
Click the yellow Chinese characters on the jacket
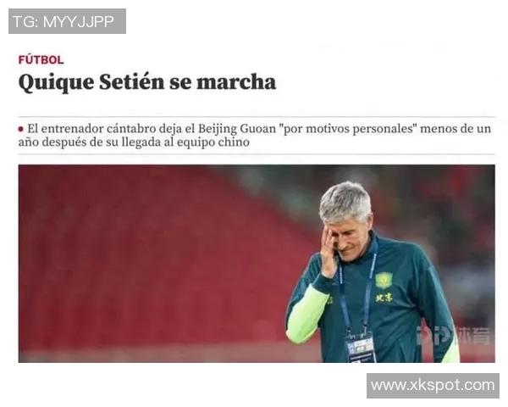384,298
